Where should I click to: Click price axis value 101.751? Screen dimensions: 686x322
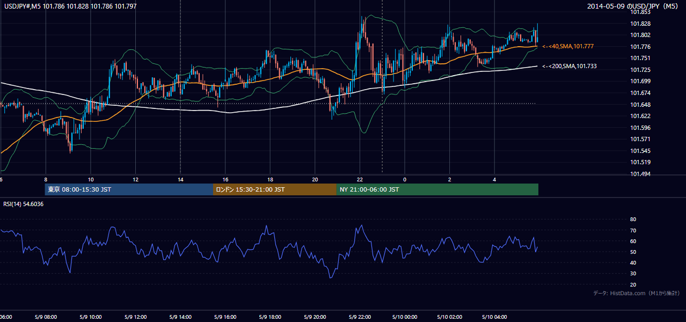(x=640, y=58)
